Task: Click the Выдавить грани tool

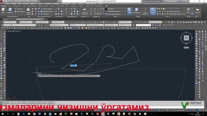Action: [x=47, y=12]
